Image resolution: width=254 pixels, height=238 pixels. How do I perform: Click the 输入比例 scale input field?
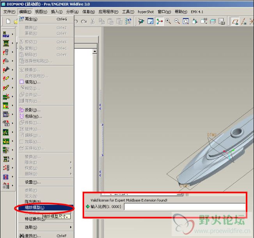pos(185,207)
